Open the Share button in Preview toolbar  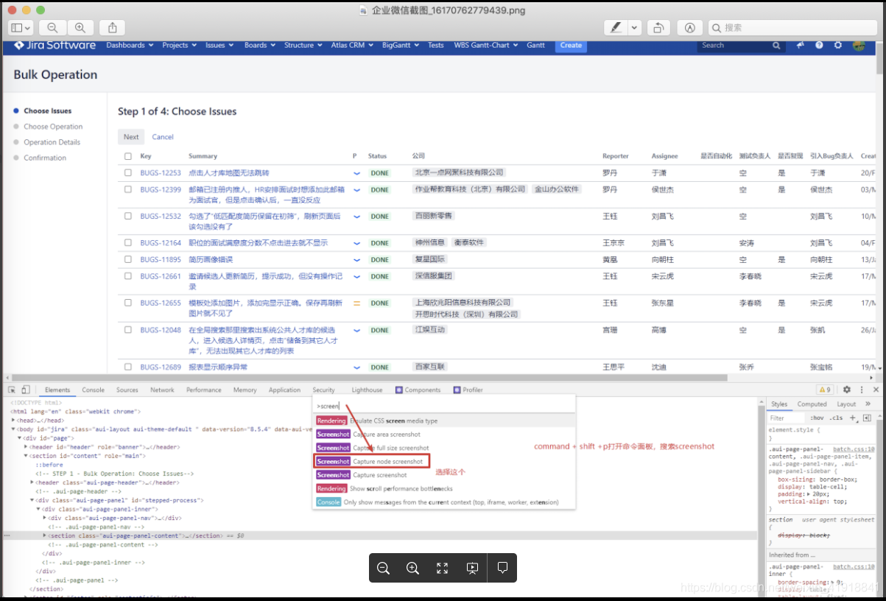(x=113, y=27)
